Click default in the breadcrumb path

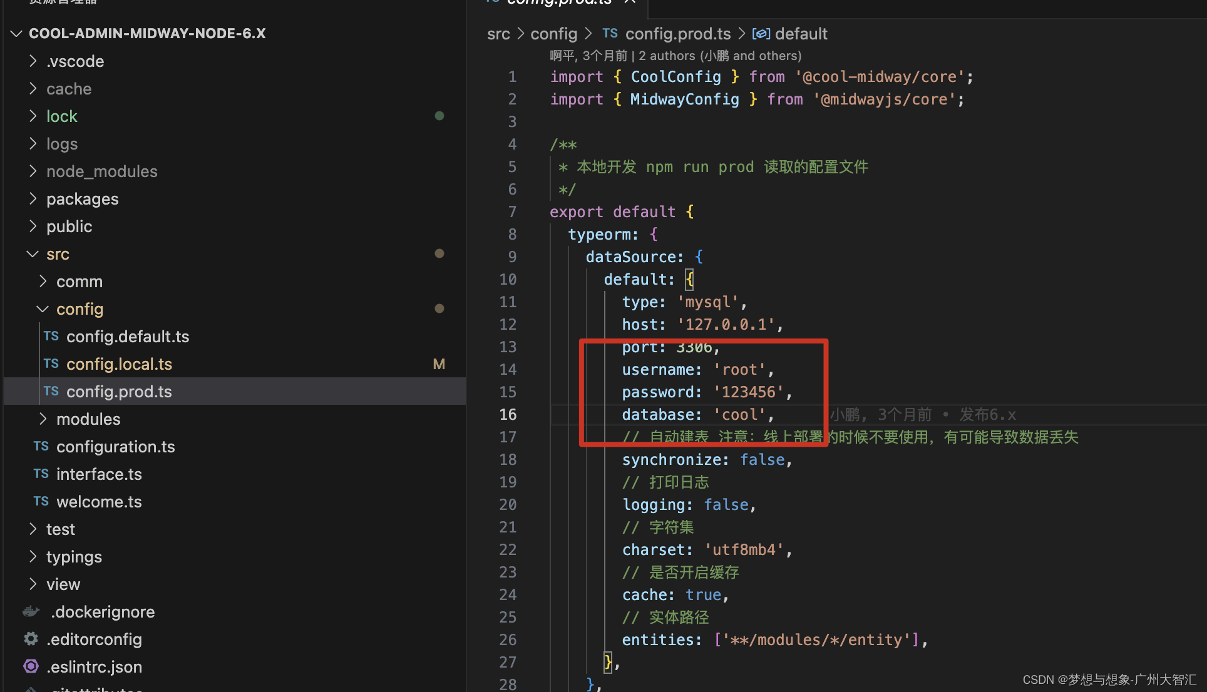801,34
